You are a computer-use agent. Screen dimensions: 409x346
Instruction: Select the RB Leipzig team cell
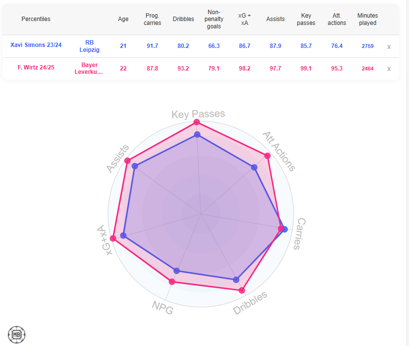(x=89, y=46)
